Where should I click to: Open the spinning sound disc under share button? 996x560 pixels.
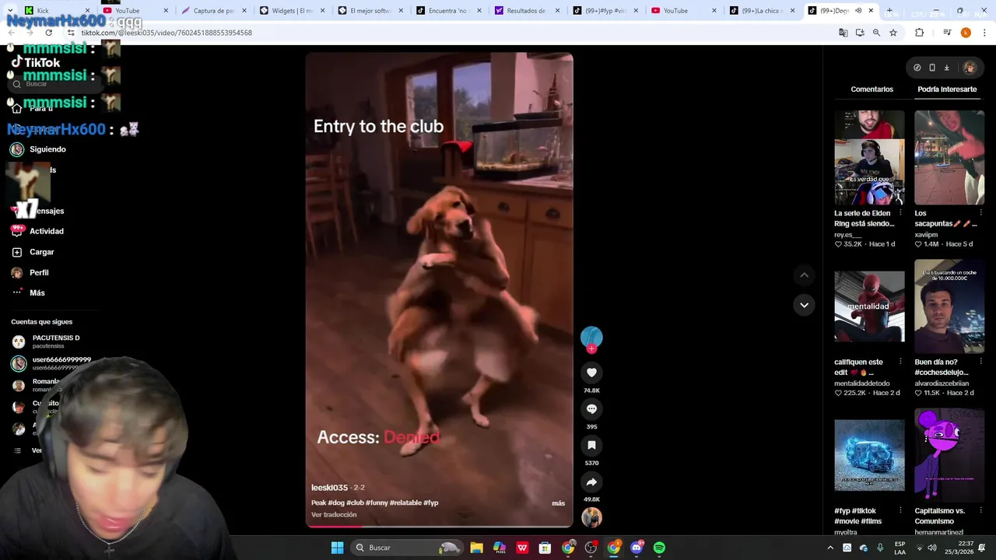click(591, 517)
